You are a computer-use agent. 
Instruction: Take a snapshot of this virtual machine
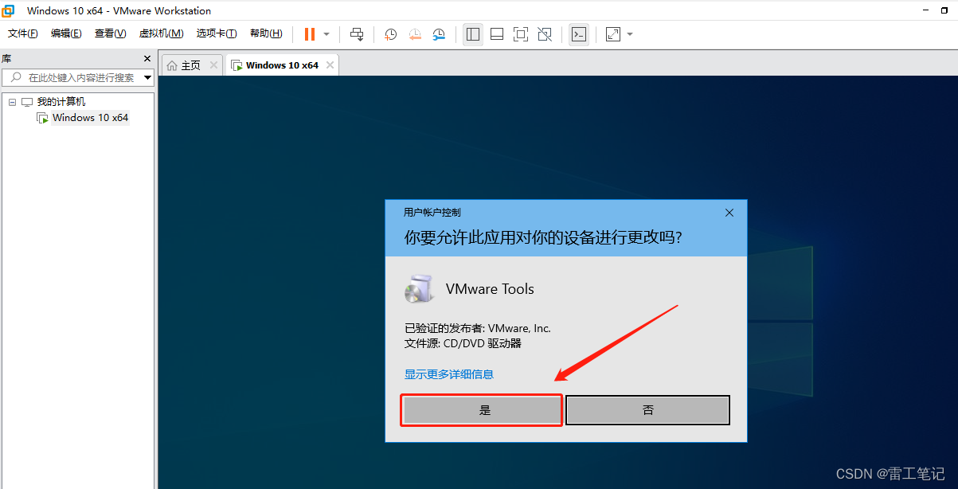(390, 34)
